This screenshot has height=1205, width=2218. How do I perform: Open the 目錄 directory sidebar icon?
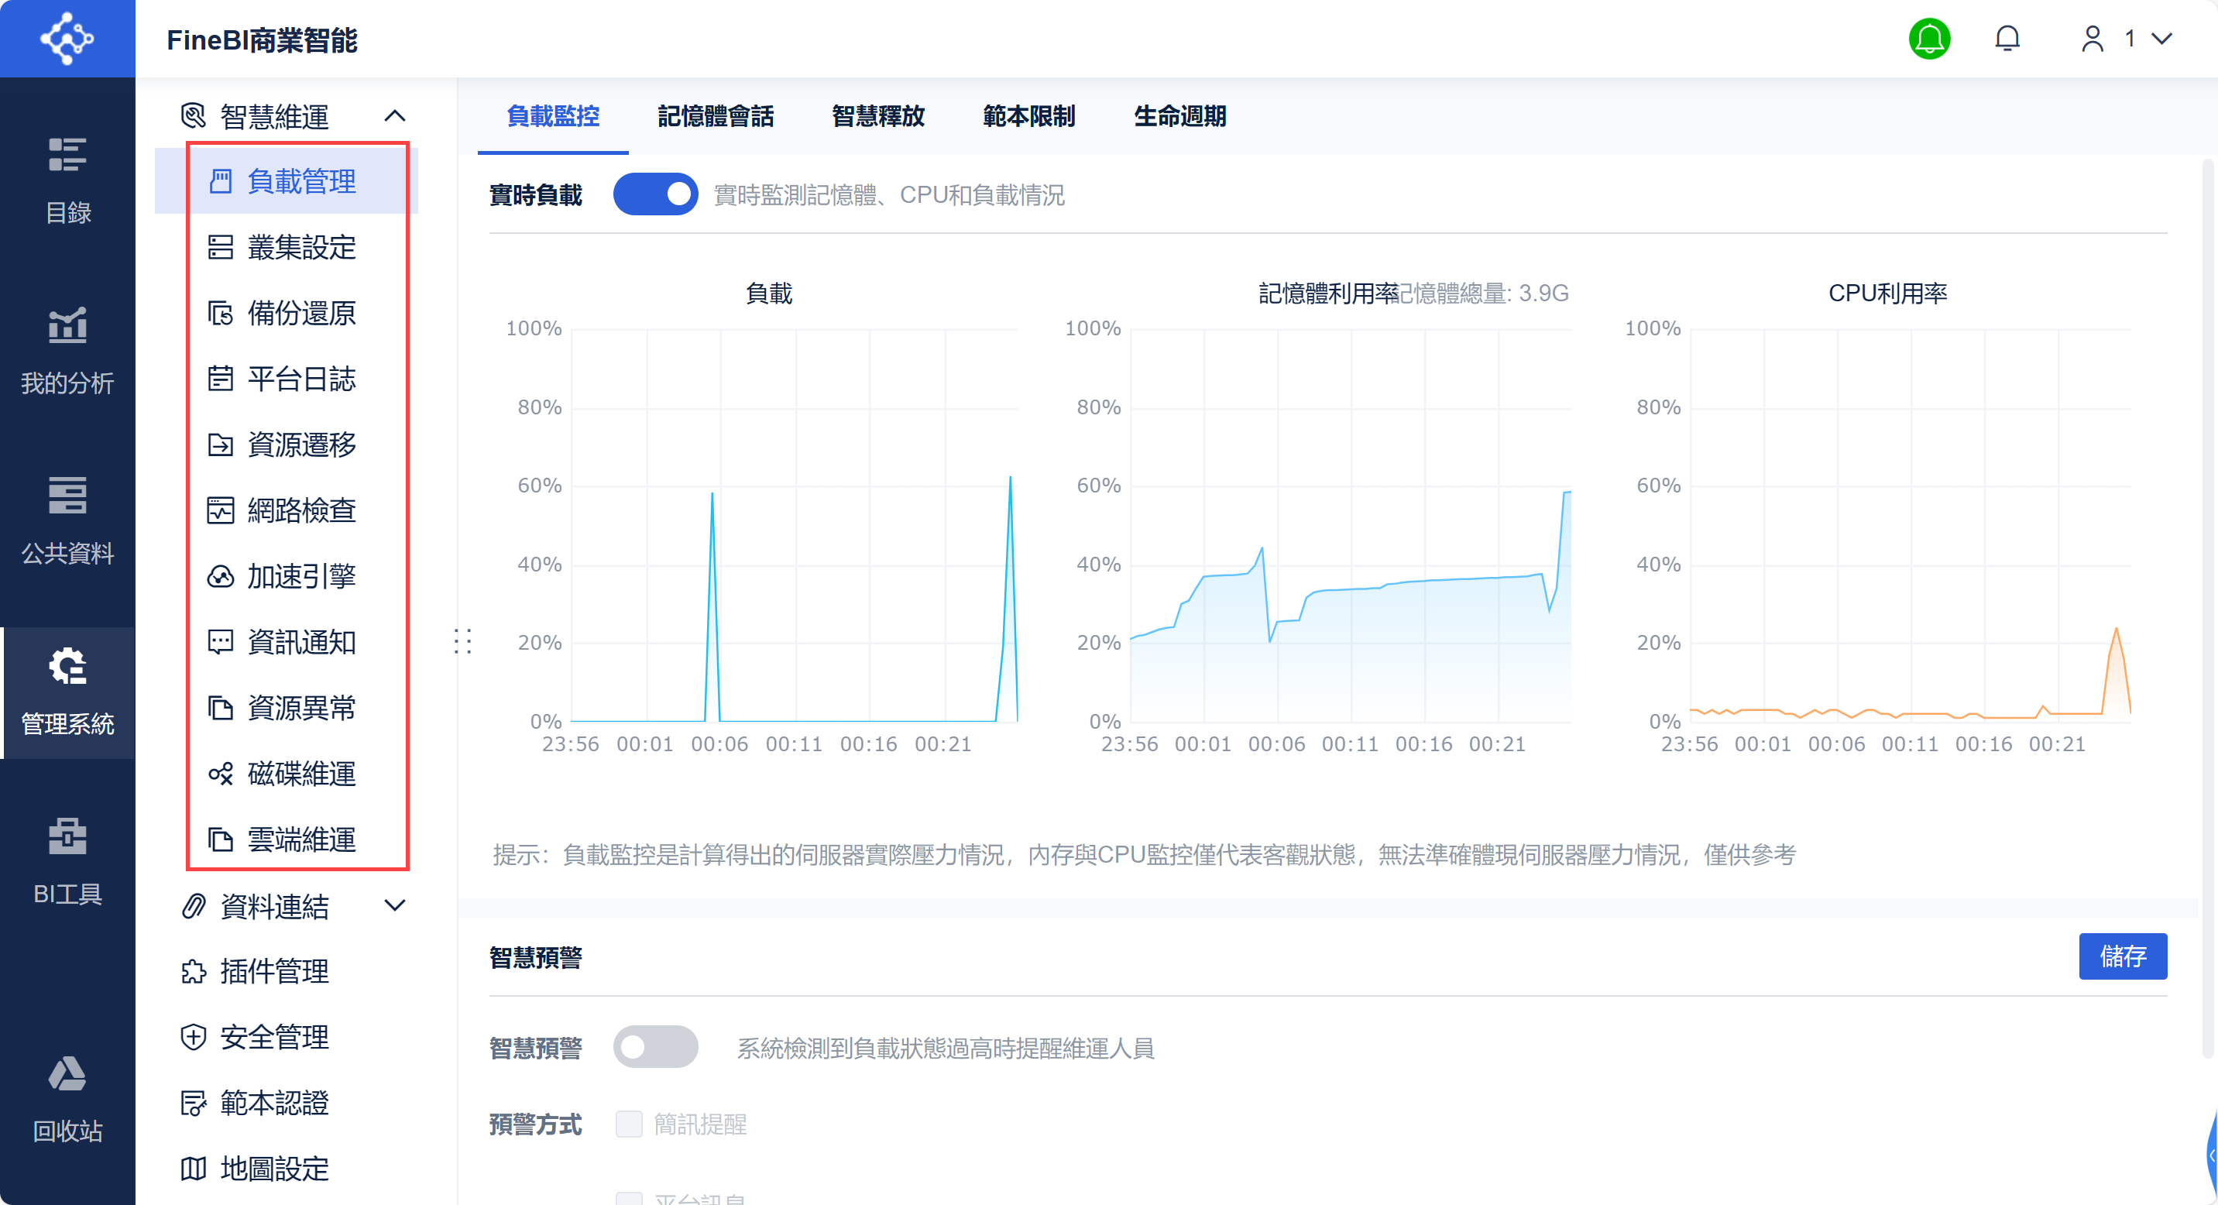pos(67,178)
